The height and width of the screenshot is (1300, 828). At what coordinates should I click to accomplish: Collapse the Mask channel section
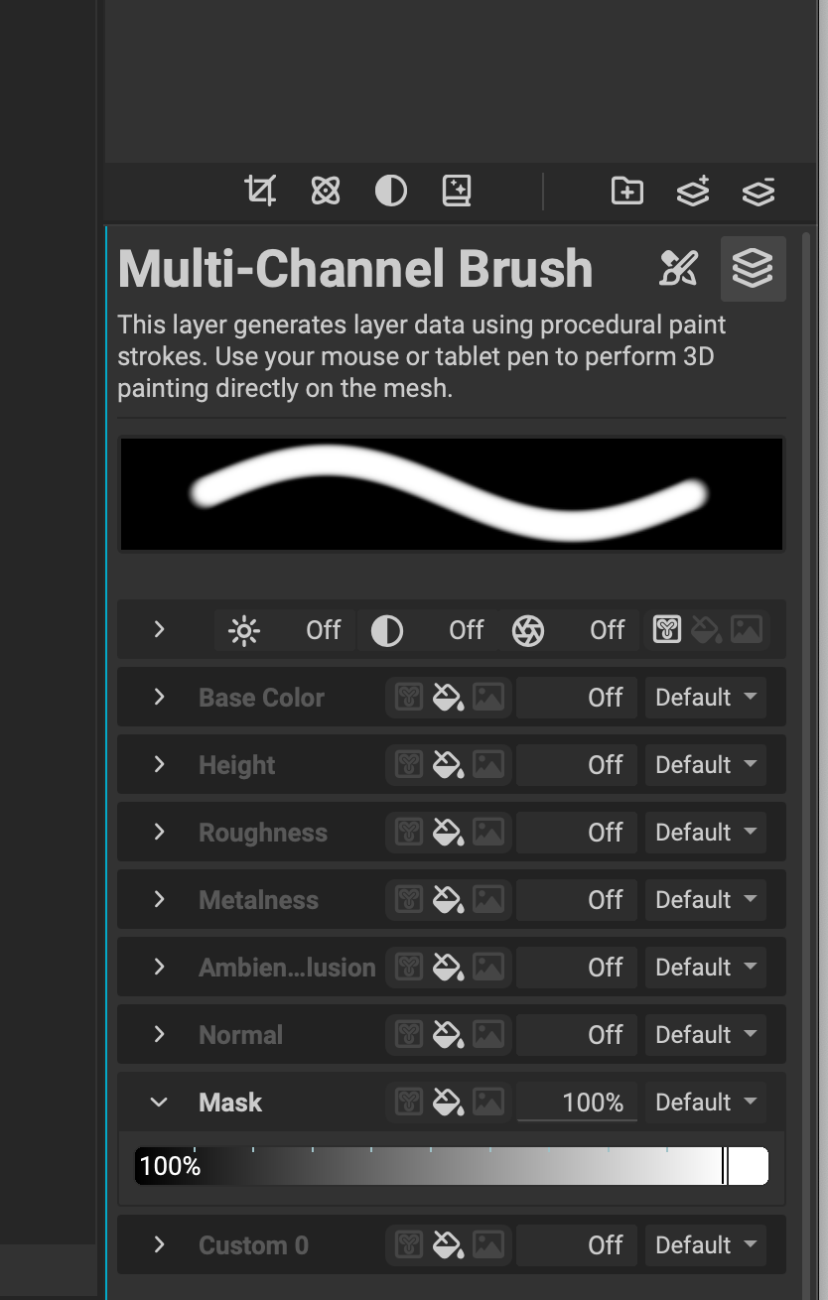pos(159,1102)
